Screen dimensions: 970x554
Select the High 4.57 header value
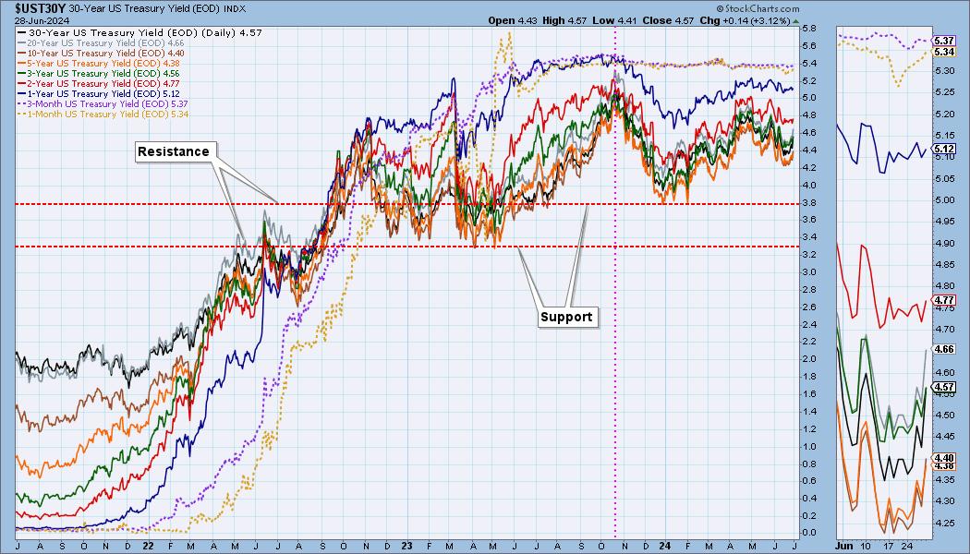click(x=564, y=20)
